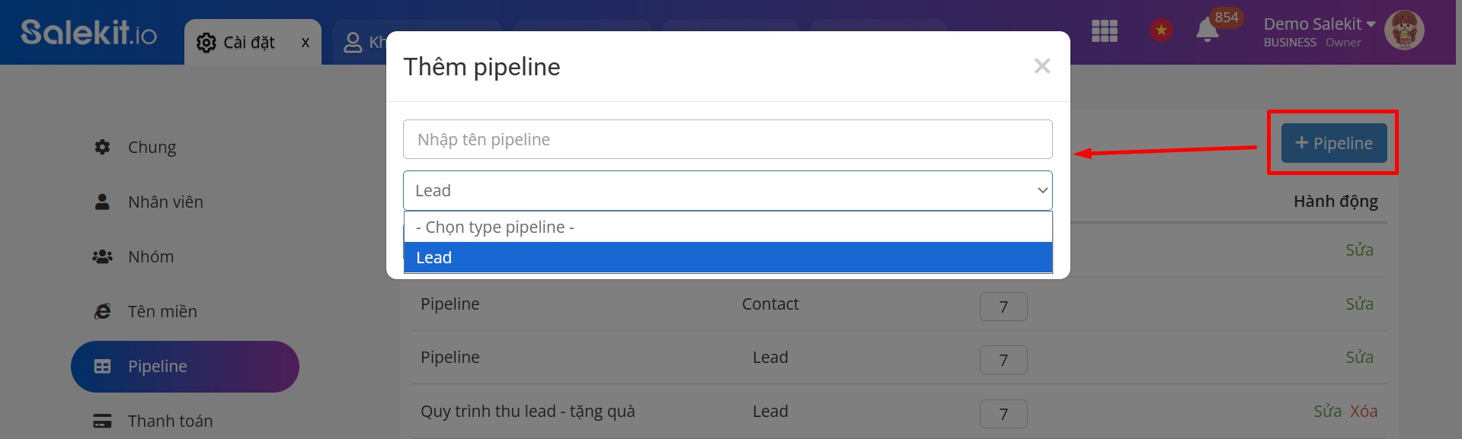1462x439 pixels.
Task: Select the highlighted Lead option
Action: click(433, 257)
